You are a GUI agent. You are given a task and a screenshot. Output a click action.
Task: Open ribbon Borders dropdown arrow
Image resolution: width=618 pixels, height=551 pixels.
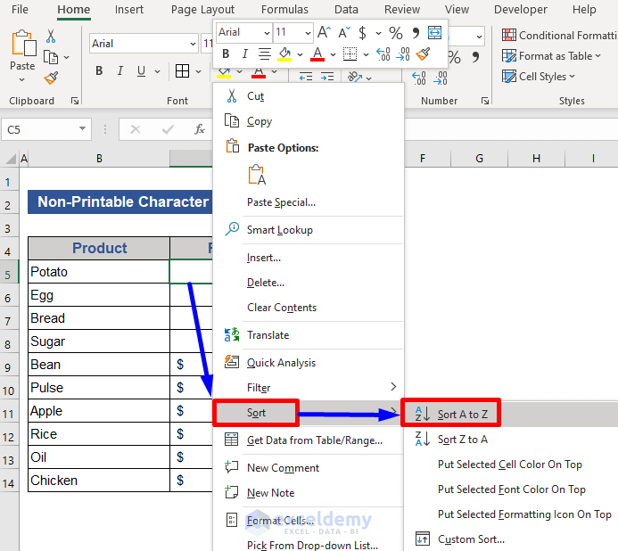click(x=198, y=71)
